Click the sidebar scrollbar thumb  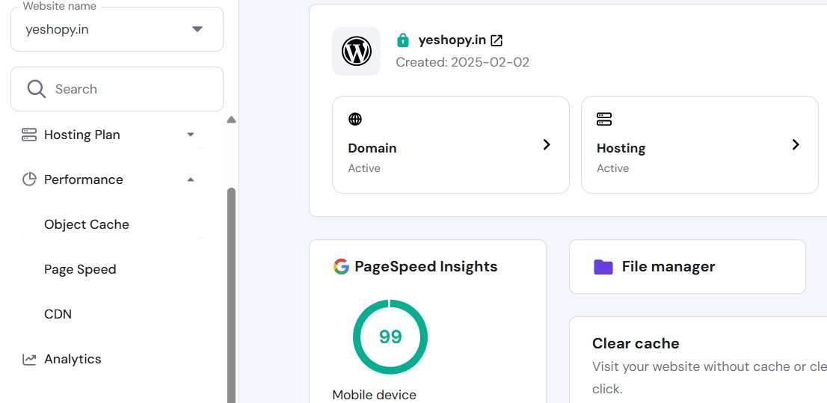tap(231, 295)
